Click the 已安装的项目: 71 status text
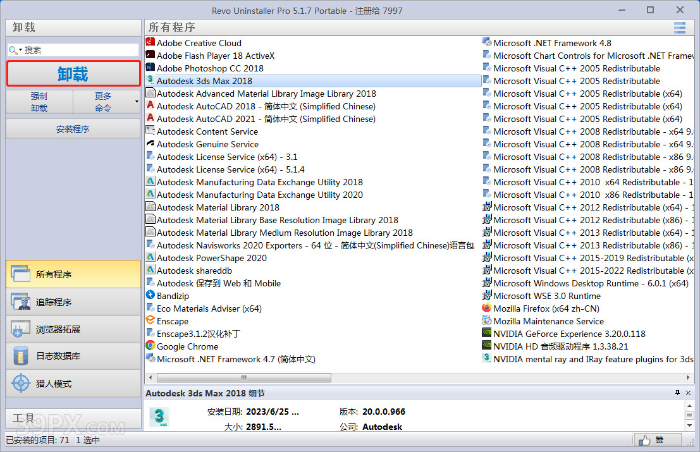700x452 pixels. pos(37,441)
